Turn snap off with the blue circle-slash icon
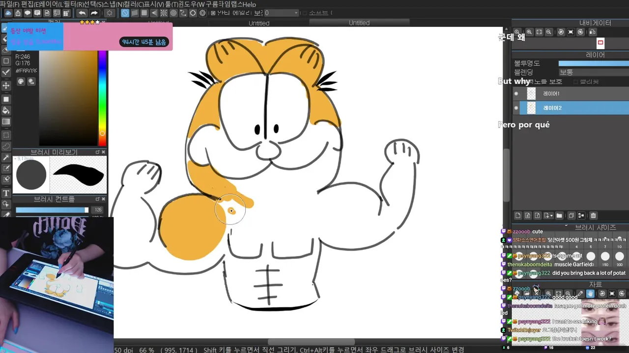Viewport: 629px width, 353px height. tap(125, 13)
